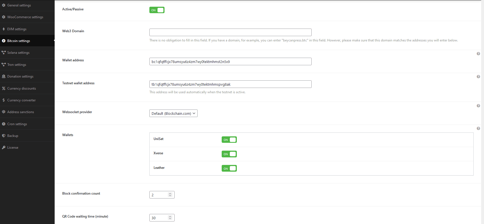Open Cron settings from the sidebar
This screenshot has height=224, width=484.
17,124
